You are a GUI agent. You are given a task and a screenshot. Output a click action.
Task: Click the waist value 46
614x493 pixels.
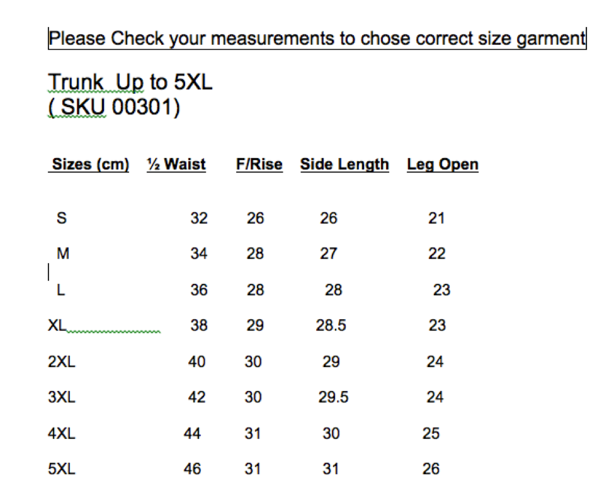(193, 469)
